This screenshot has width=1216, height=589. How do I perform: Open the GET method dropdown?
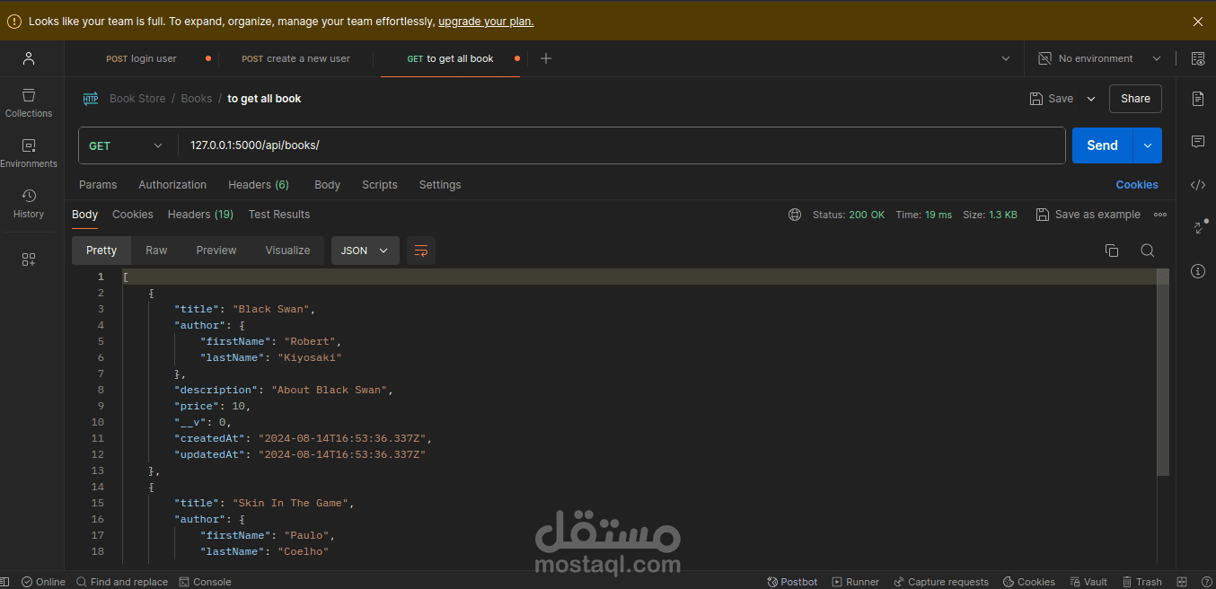(x=128, y=145)
